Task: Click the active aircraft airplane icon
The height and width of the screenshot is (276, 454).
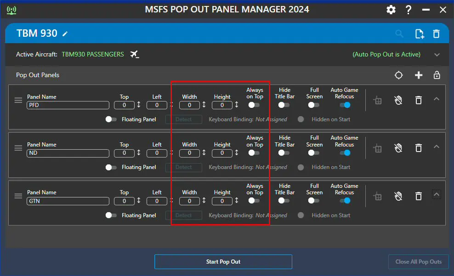Action: point(134,54)
